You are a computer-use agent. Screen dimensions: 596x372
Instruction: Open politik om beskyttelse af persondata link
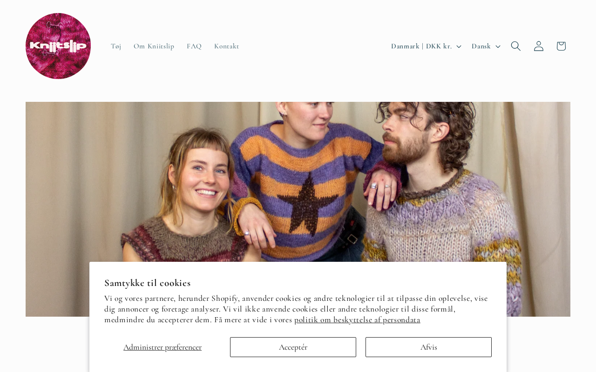(357, 319)
